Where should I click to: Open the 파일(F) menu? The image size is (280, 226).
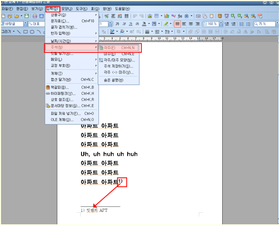point(7,9)
